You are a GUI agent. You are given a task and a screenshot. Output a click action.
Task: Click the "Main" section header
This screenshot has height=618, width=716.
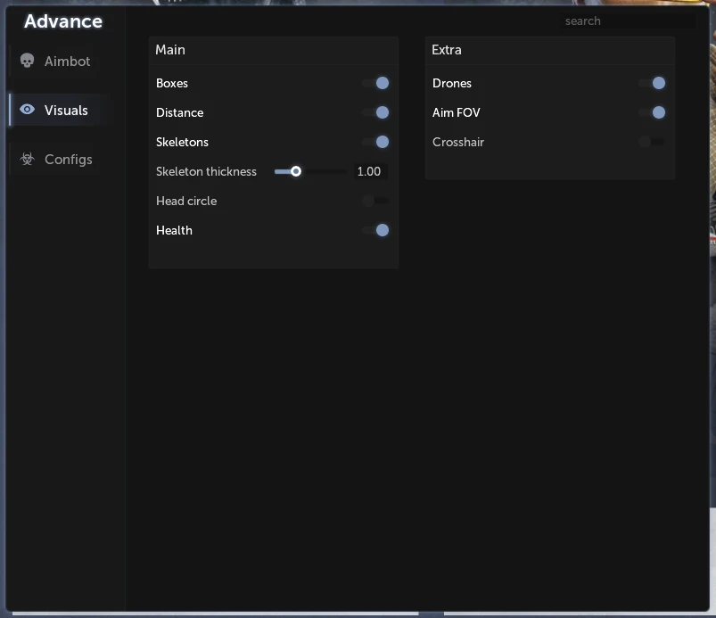pos(170,50)
